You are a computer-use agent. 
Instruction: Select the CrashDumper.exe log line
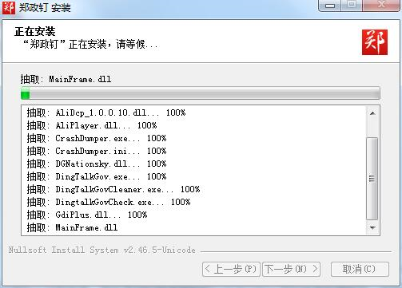(x=97, y=138)
